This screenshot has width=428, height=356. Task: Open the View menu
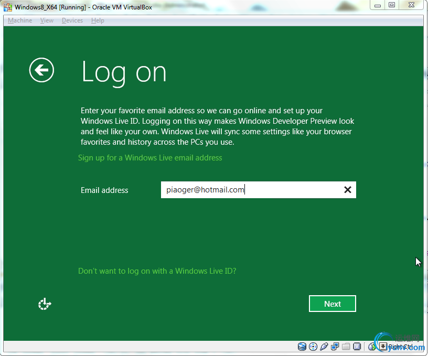point(47,20)
